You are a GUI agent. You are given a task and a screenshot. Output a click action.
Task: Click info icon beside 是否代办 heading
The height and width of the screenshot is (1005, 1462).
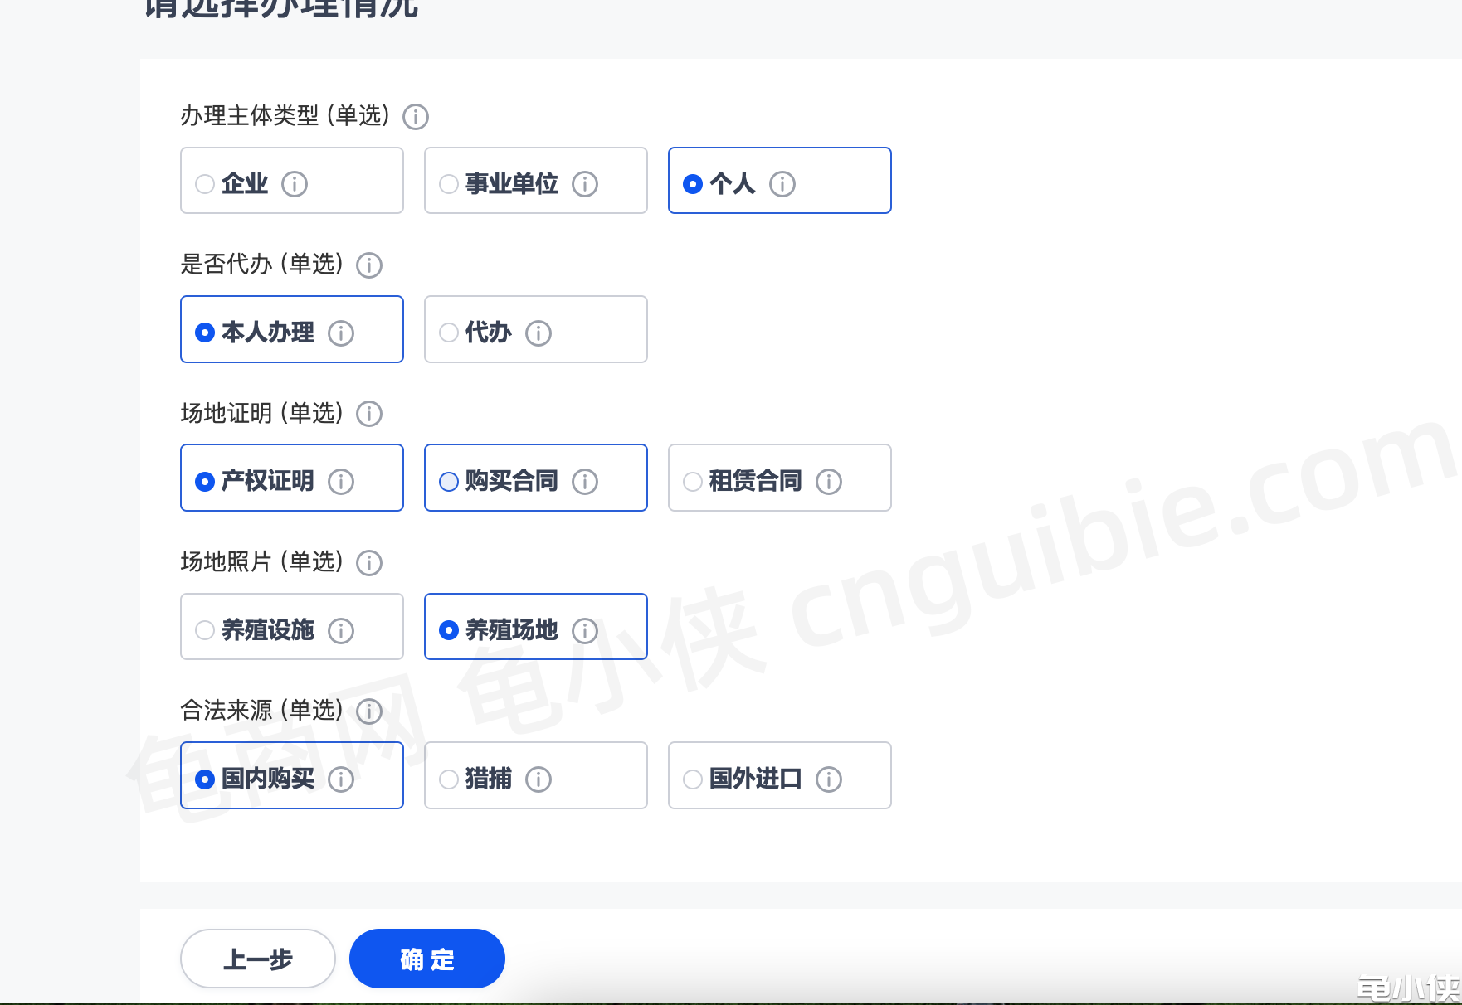(369, 265)
